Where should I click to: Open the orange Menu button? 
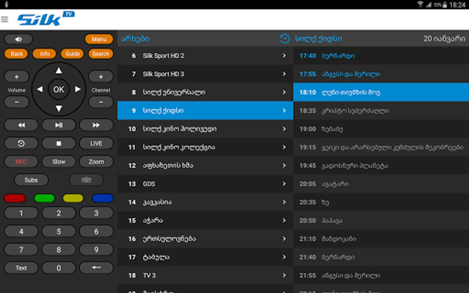(99, 39)
